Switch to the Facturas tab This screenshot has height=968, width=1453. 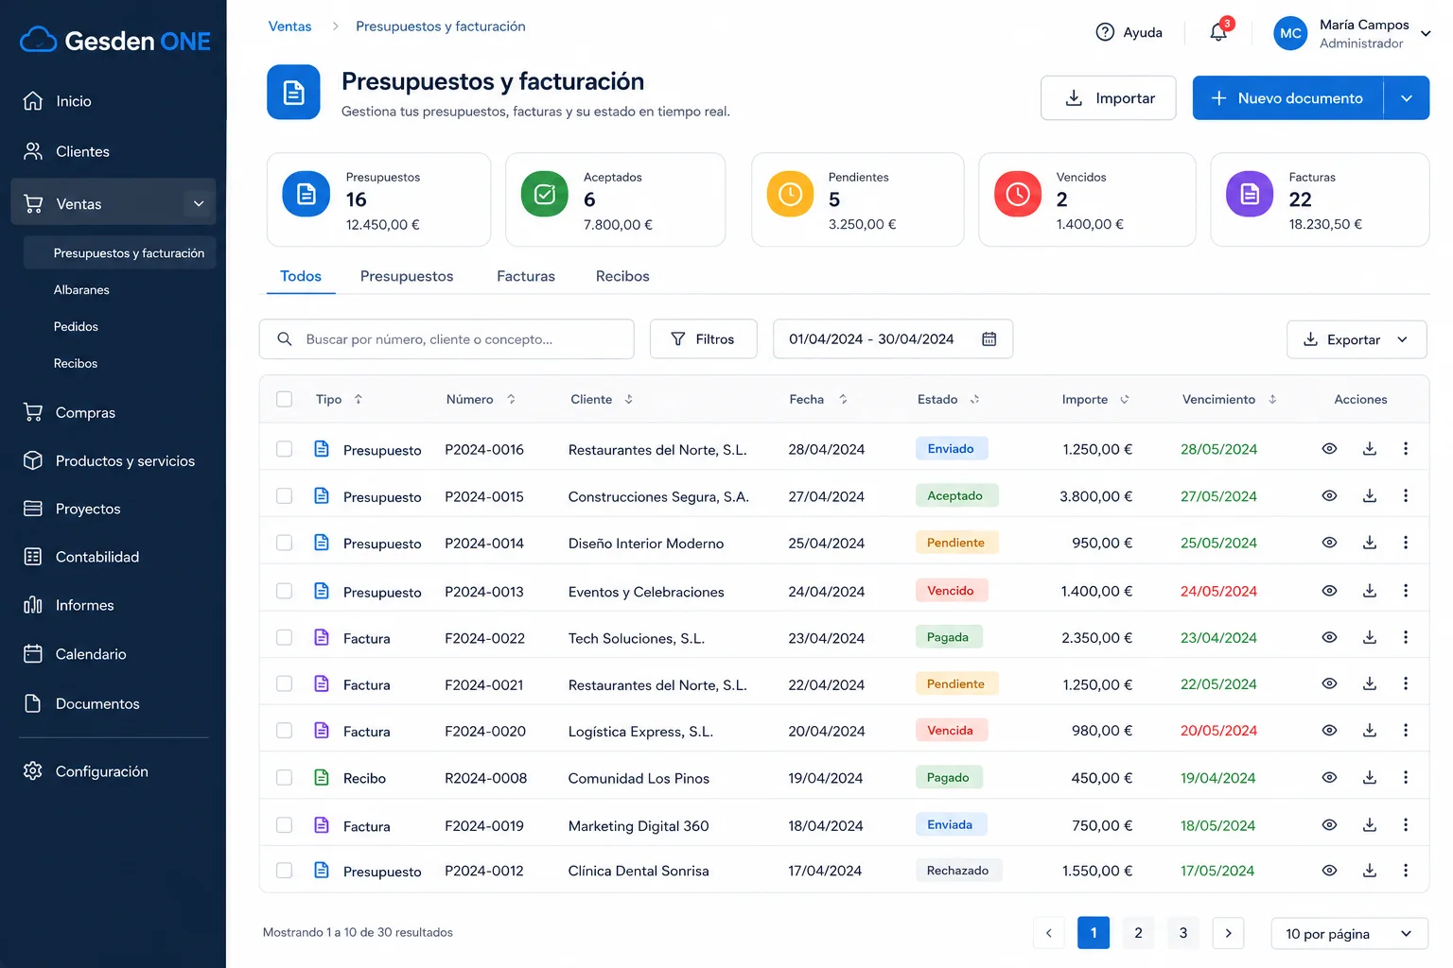point(526,276)
